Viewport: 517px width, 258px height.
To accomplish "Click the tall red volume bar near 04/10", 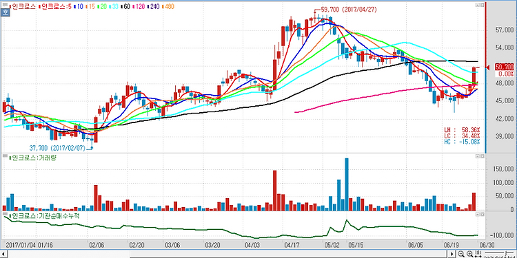I will pyautogui.click(x=274, y=191).
